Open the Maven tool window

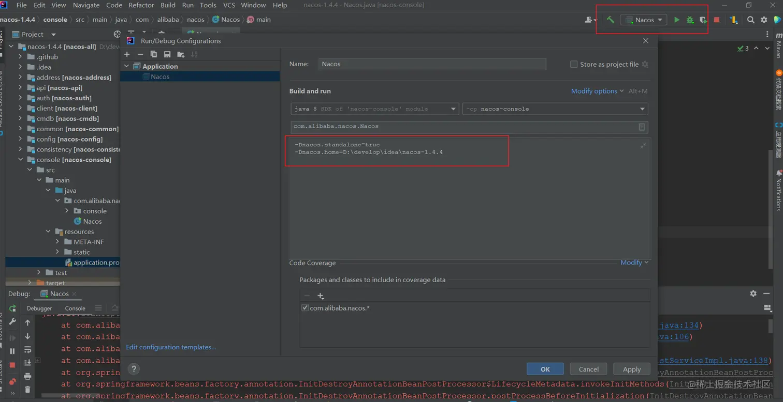pyautogui.click(x=778, y=45)
